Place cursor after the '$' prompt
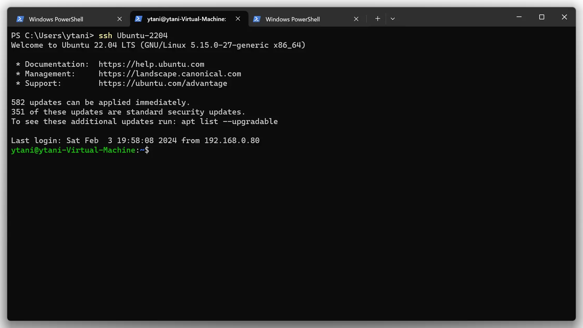Viewport: 583px width, 328px height. pyautogui.click(x=152, y=150)
